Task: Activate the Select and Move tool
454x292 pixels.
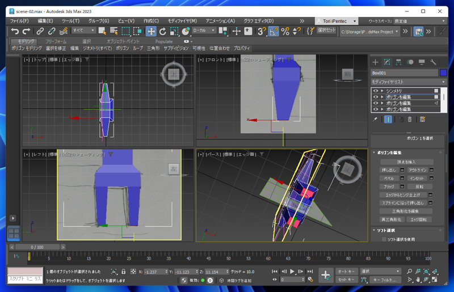Action: (x=151, y=31)
